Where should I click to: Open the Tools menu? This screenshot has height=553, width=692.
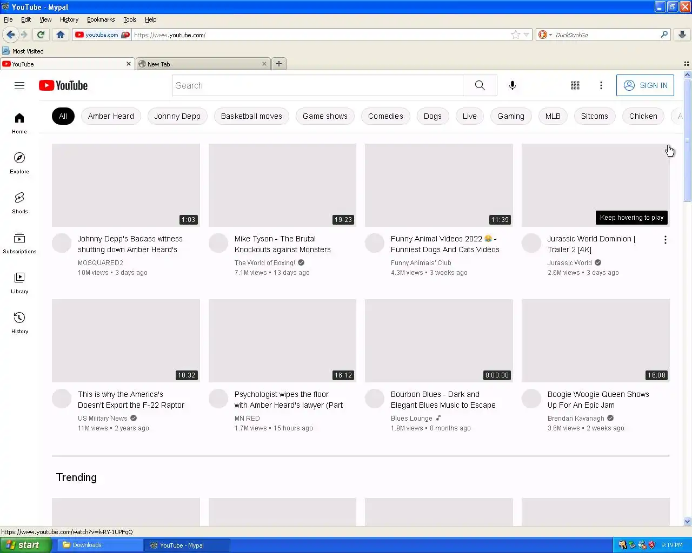[130, 19]
